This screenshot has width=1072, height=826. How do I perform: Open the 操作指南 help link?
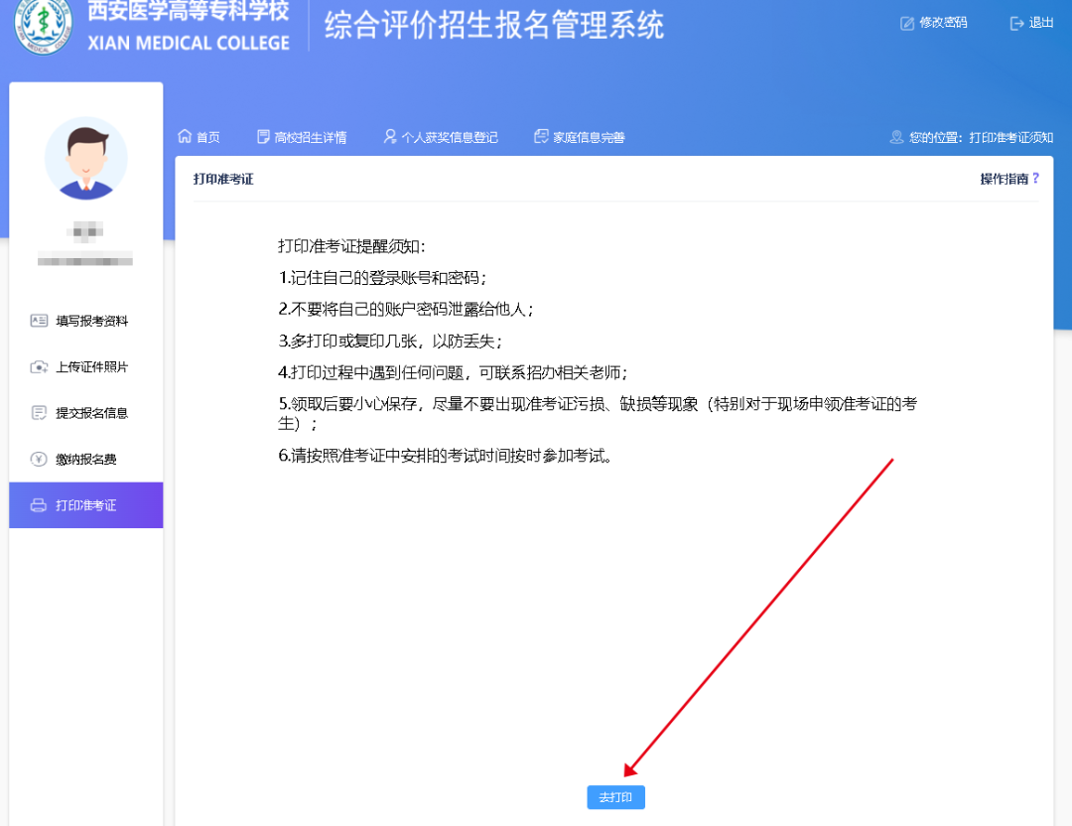(1008, 179)
